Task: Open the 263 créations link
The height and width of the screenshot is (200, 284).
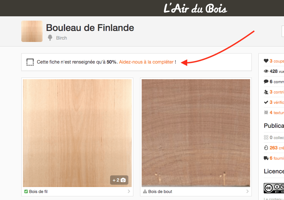Action: (277, 148)
